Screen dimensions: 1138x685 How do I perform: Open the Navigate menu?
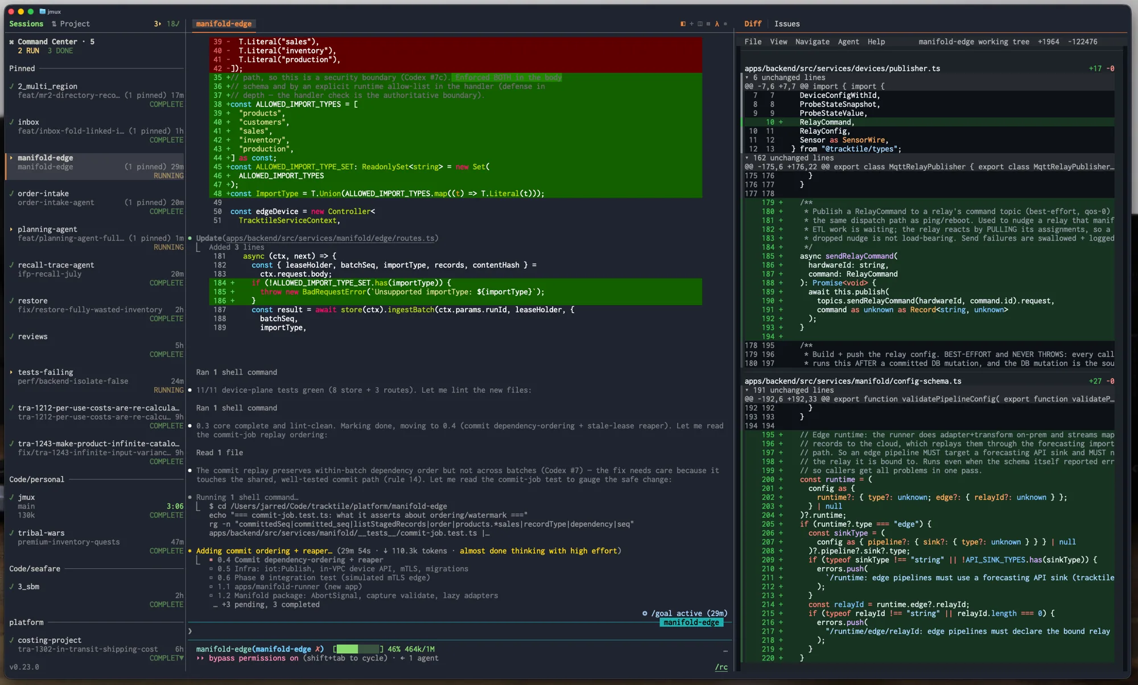pyautogui.click(x=812, y=42)
